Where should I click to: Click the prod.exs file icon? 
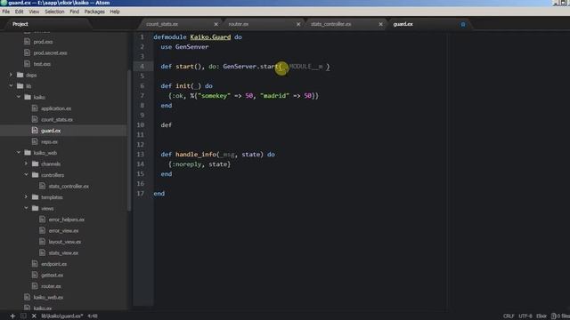(27, 42)
